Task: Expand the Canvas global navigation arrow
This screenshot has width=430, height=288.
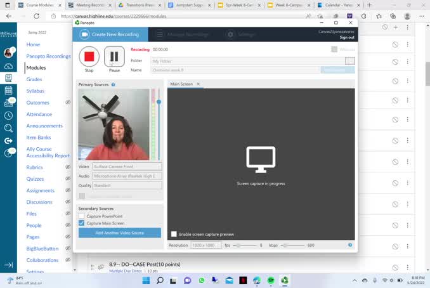Action: pos(8,265)
